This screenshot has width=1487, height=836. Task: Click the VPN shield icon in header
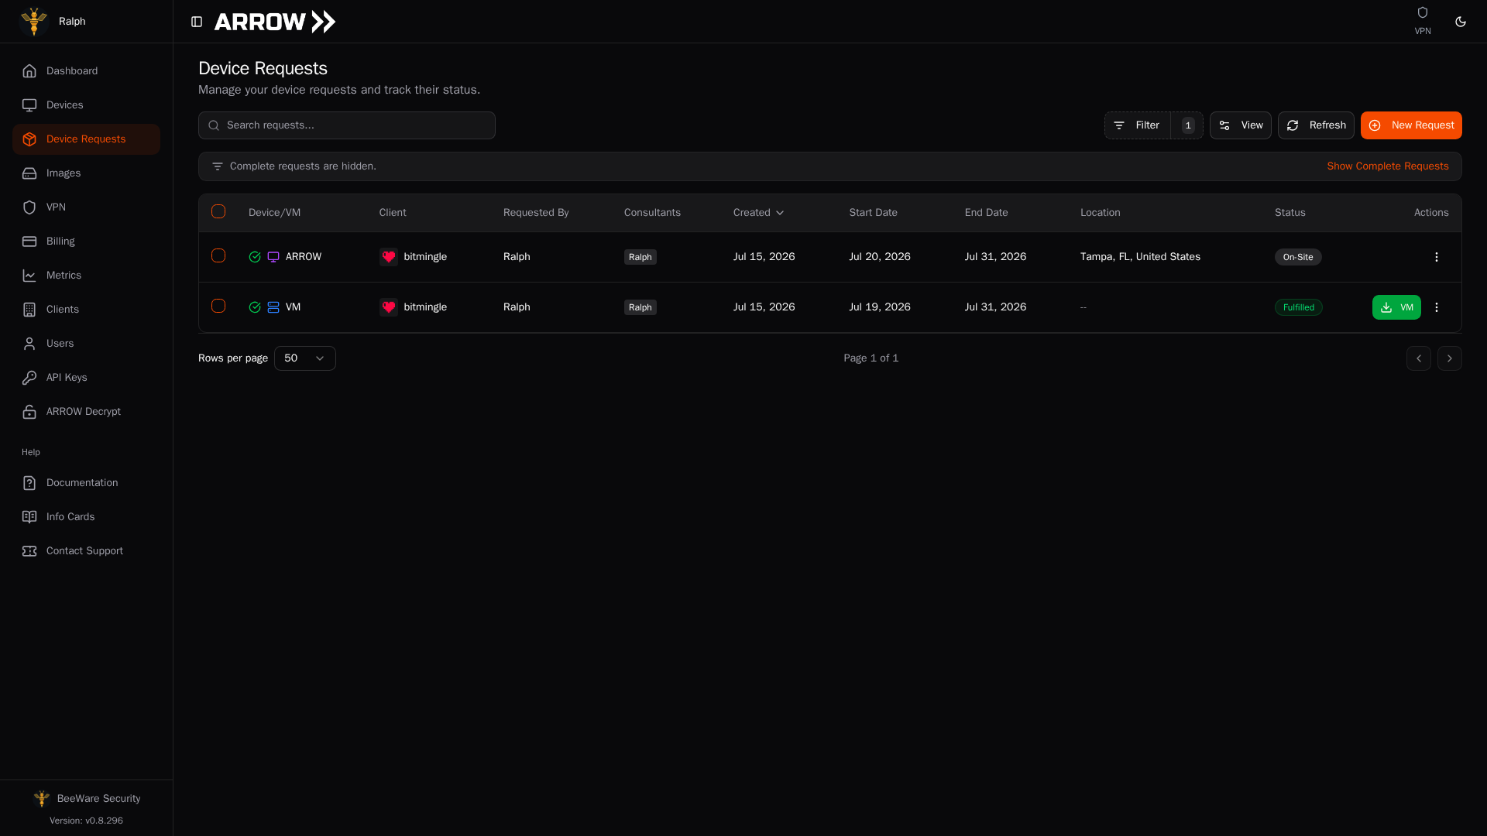(x=1422, y=12)
